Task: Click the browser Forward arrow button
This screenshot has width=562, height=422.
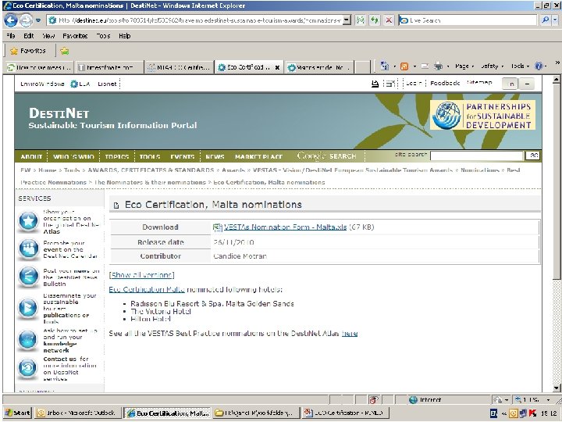Action: click(26, 20)
